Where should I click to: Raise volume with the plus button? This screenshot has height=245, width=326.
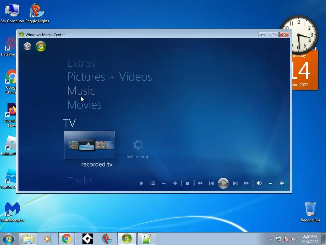(x=282, y=183)
